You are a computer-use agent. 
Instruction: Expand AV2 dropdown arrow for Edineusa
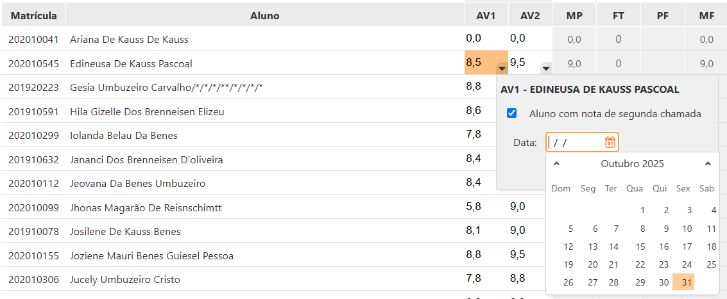click(x=545, y=67)
